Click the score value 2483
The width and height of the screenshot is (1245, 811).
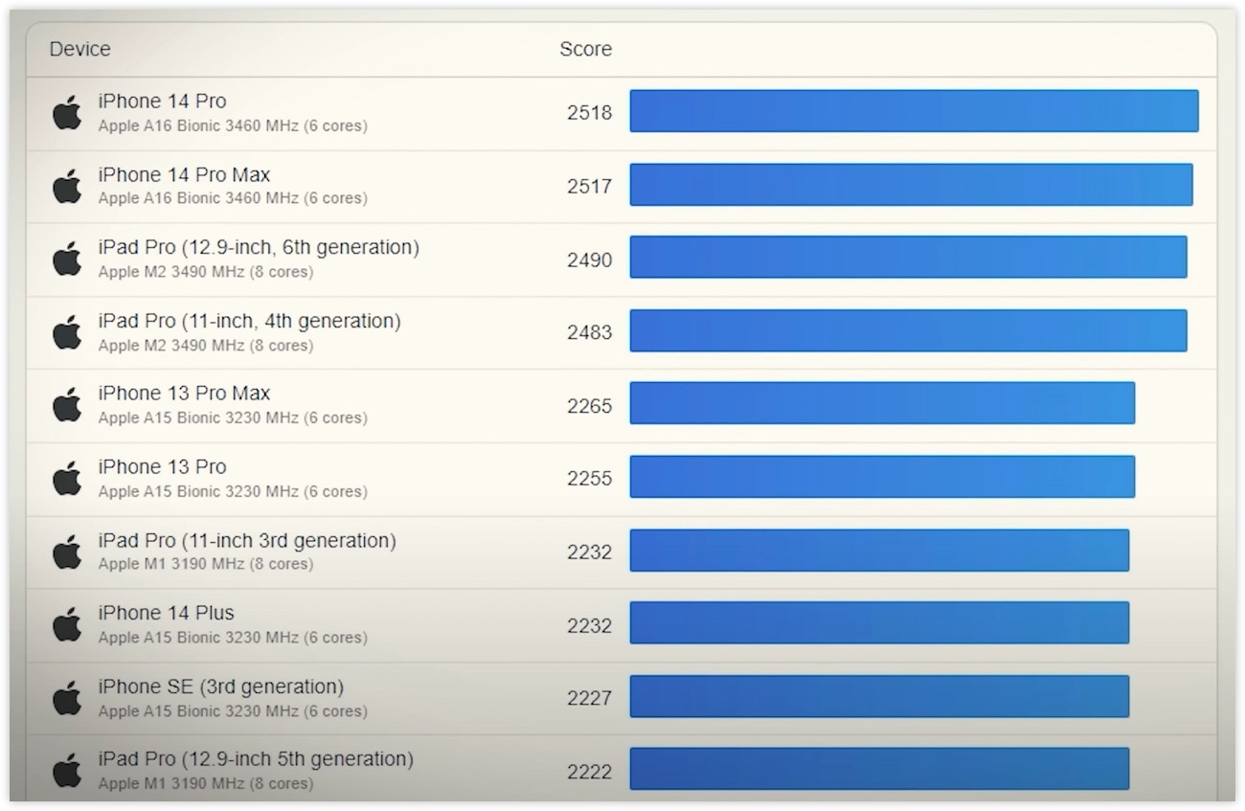(589, 332)
